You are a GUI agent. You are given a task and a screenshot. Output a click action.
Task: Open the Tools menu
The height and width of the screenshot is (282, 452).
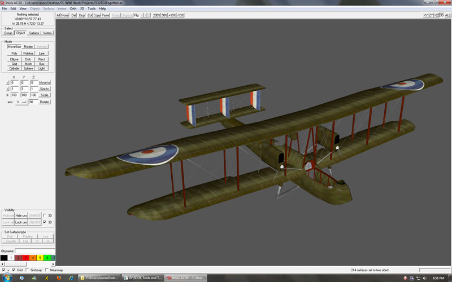[x=92, y=8]
